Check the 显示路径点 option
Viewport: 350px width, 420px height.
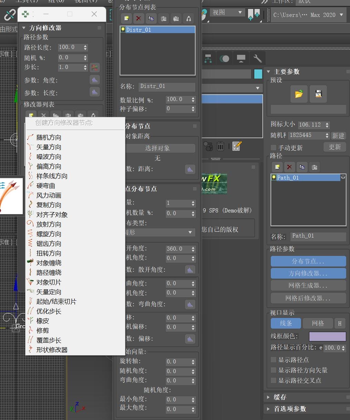tap(274, 360)
